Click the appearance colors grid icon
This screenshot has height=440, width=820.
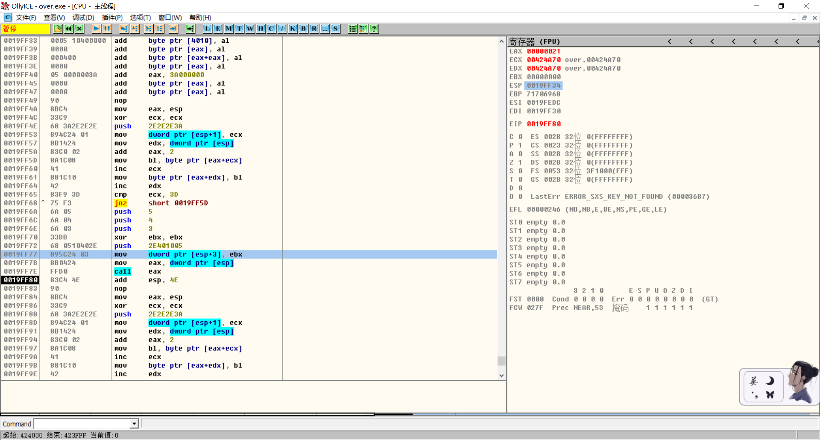[x=363, y=29]
